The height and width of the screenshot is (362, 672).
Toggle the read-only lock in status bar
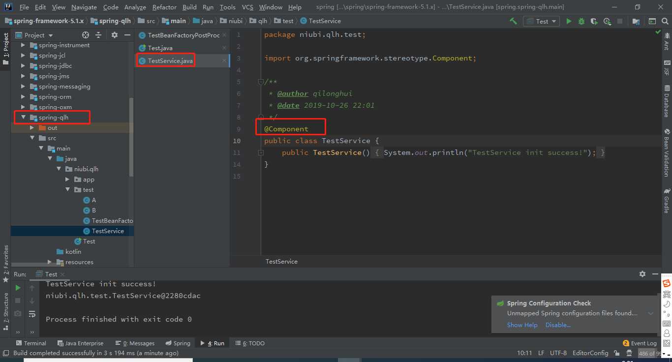point(617,353)
